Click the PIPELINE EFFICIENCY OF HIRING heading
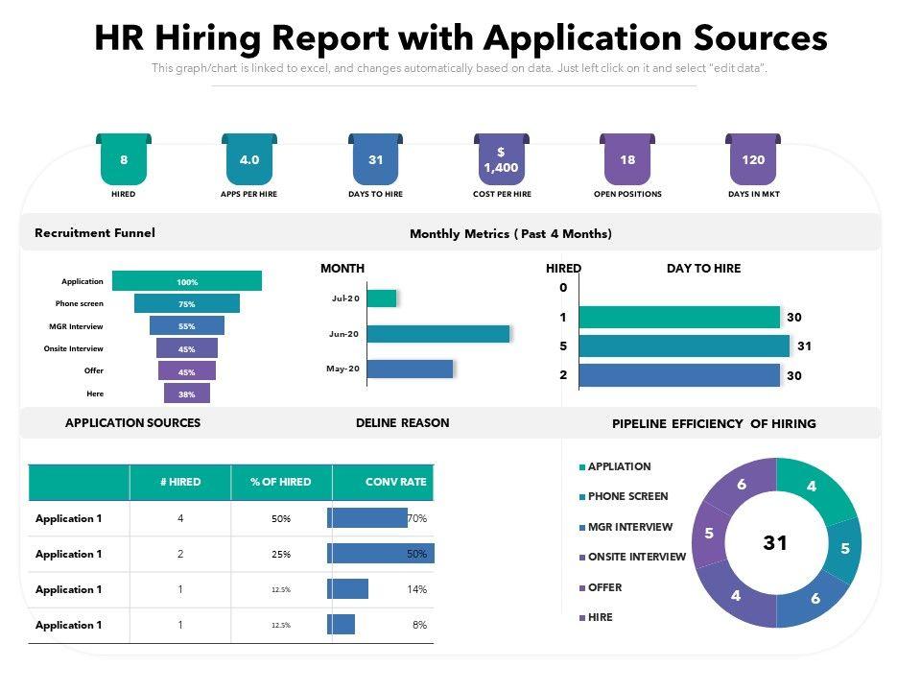This screenshot has width=921, height=691. tap(714, 423)
